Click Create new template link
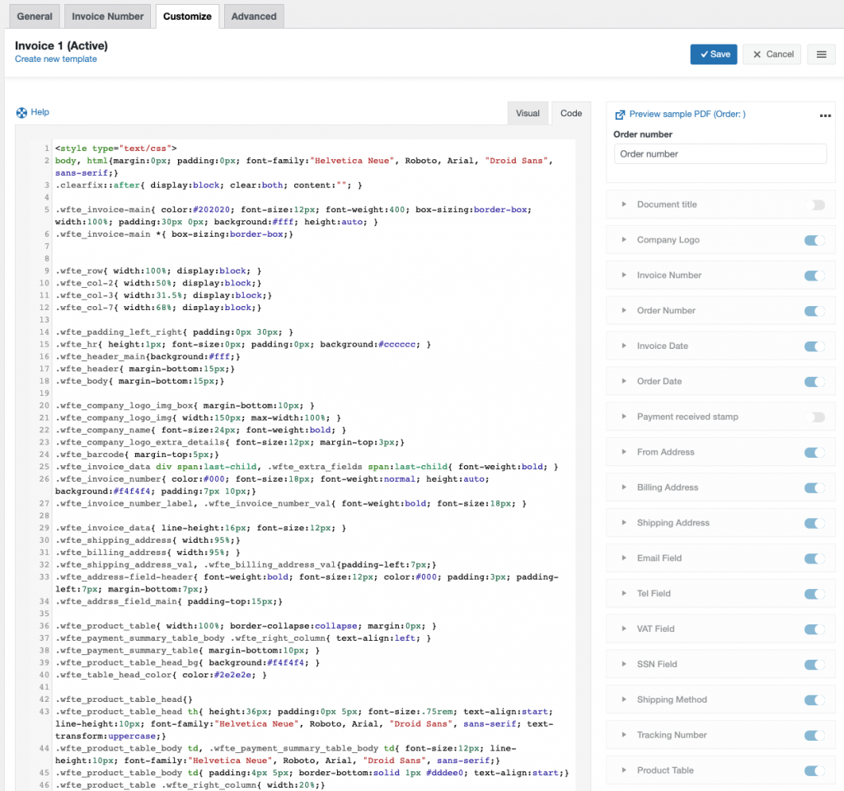The height and width of the screenshot is (791, 844). click(x=56, y=59)
